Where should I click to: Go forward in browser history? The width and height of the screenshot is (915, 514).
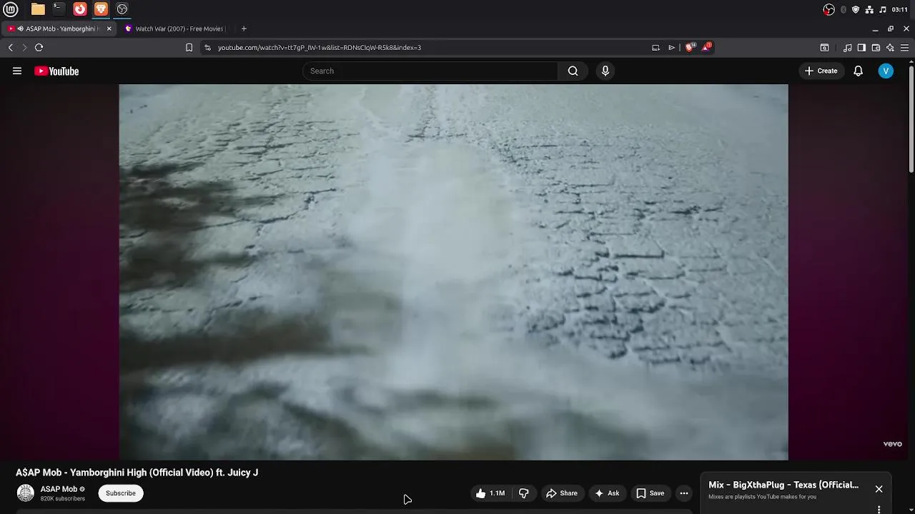(x=24, y=47)
